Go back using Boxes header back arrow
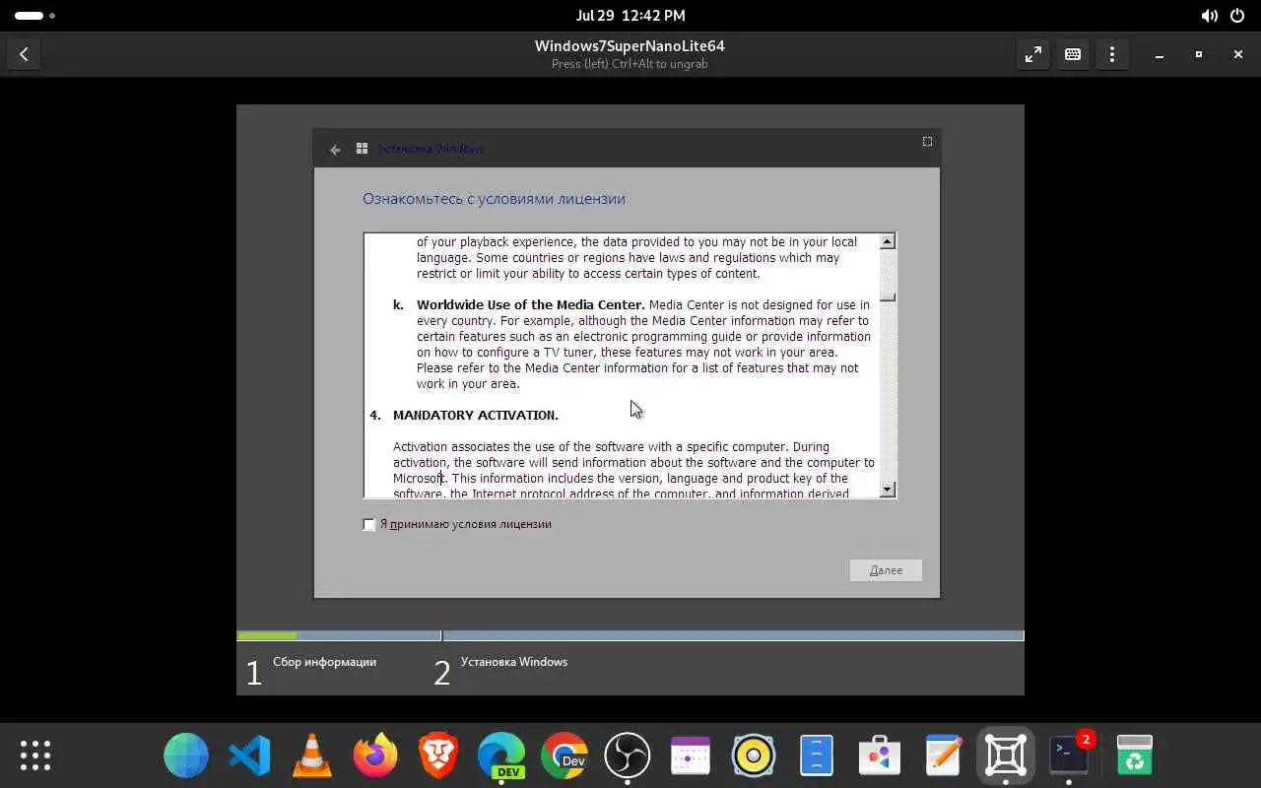This screenshot has width=1261, height=788. click(24, 54)
